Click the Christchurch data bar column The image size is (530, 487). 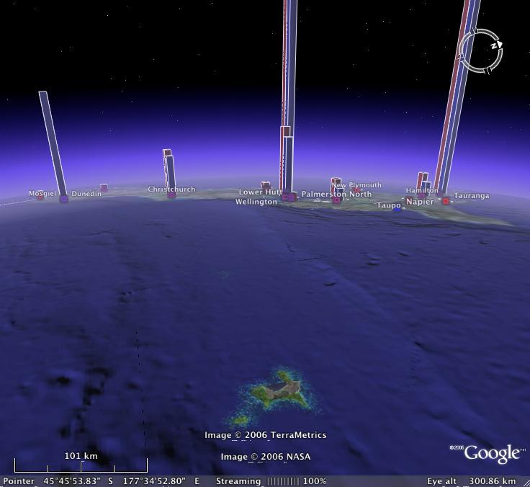coord(169,170)
